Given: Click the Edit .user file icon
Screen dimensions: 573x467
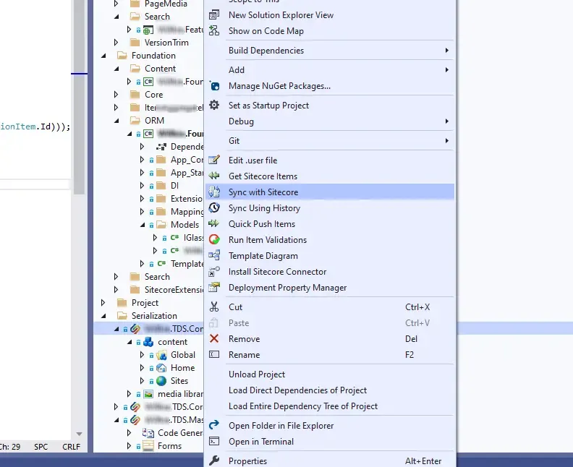Looking at the screenshot, I should 214,160.
